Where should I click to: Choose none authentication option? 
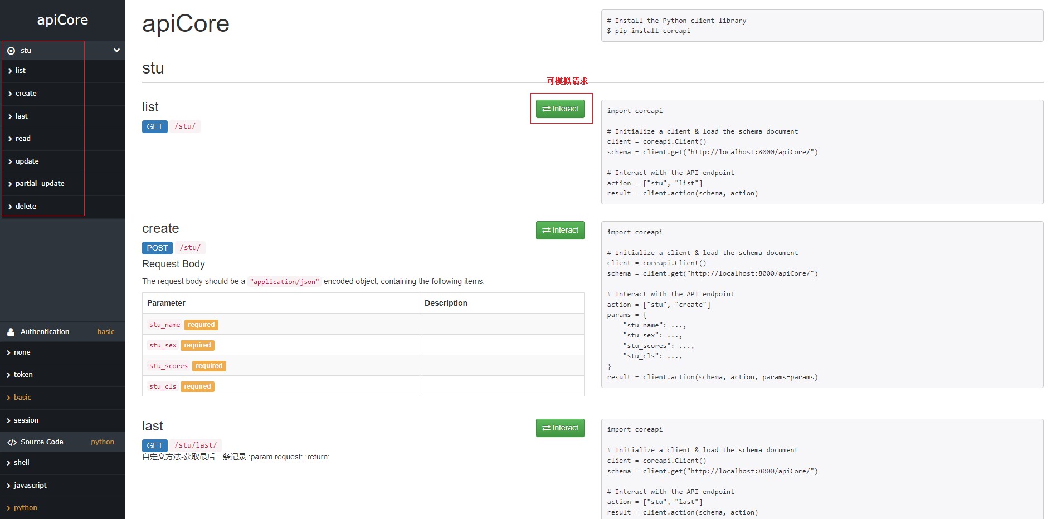22,352
